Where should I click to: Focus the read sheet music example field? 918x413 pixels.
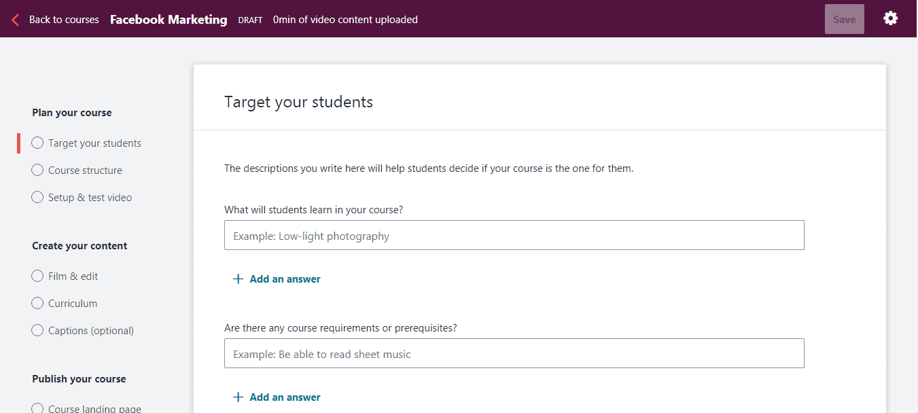point(514,353)
